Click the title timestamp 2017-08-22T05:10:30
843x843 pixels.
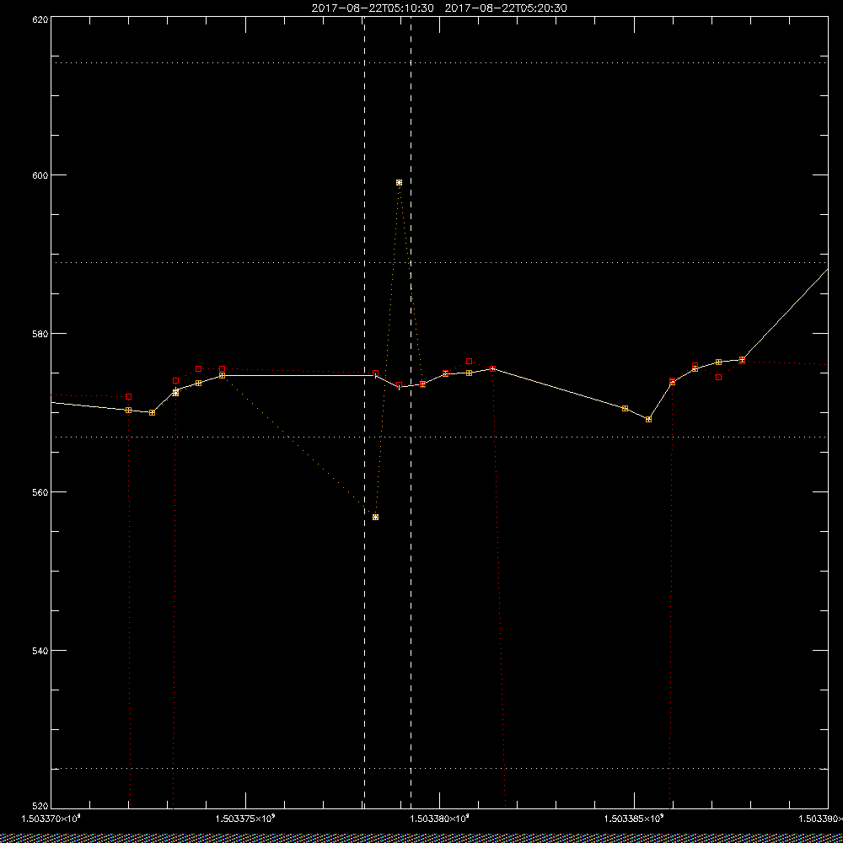(x=373, y=8)
